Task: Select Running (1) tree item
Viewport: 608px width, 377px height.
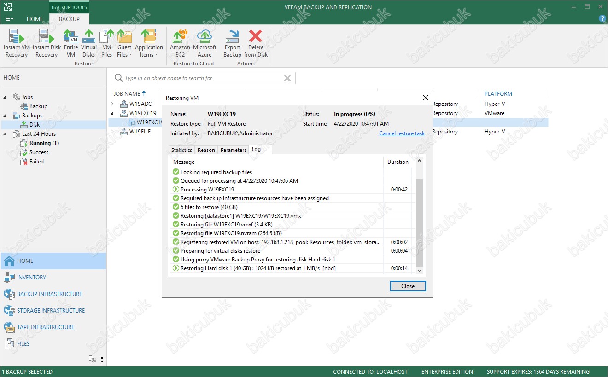Action: (44, 143)
